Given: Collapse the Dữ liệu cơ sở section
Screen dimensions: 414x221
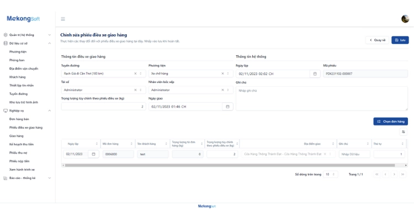Looking at the screenshot, I should tap(50, 43).
